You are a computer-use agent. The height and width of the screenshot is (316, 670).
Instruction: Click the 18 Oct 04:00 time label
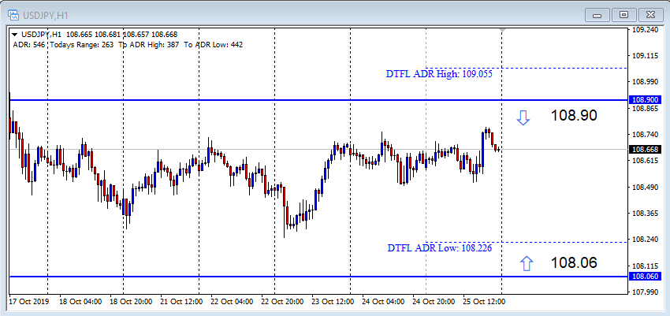(80, 302)
